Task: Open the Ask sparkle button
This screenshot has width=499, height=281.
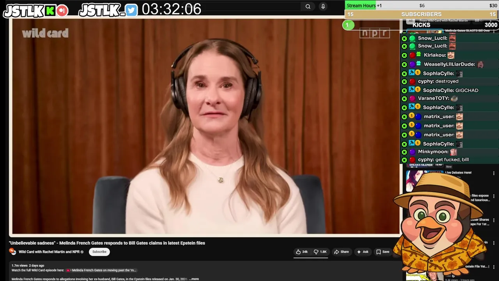Action: 363,252
